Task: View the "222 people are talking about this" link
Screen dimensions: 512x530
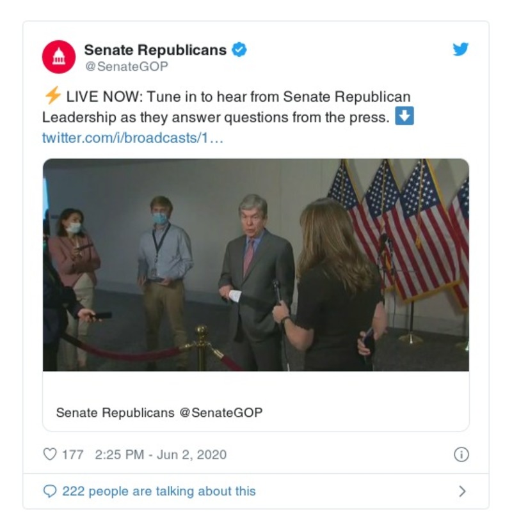Action: (x=159, y=491)
